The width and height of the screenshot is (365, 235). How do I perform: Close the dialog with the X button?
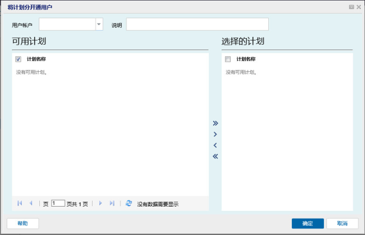point(359,7)
